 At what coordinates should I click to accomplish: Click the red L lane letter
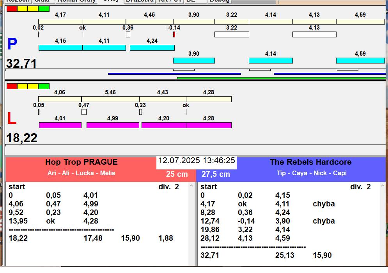(12, 118)
